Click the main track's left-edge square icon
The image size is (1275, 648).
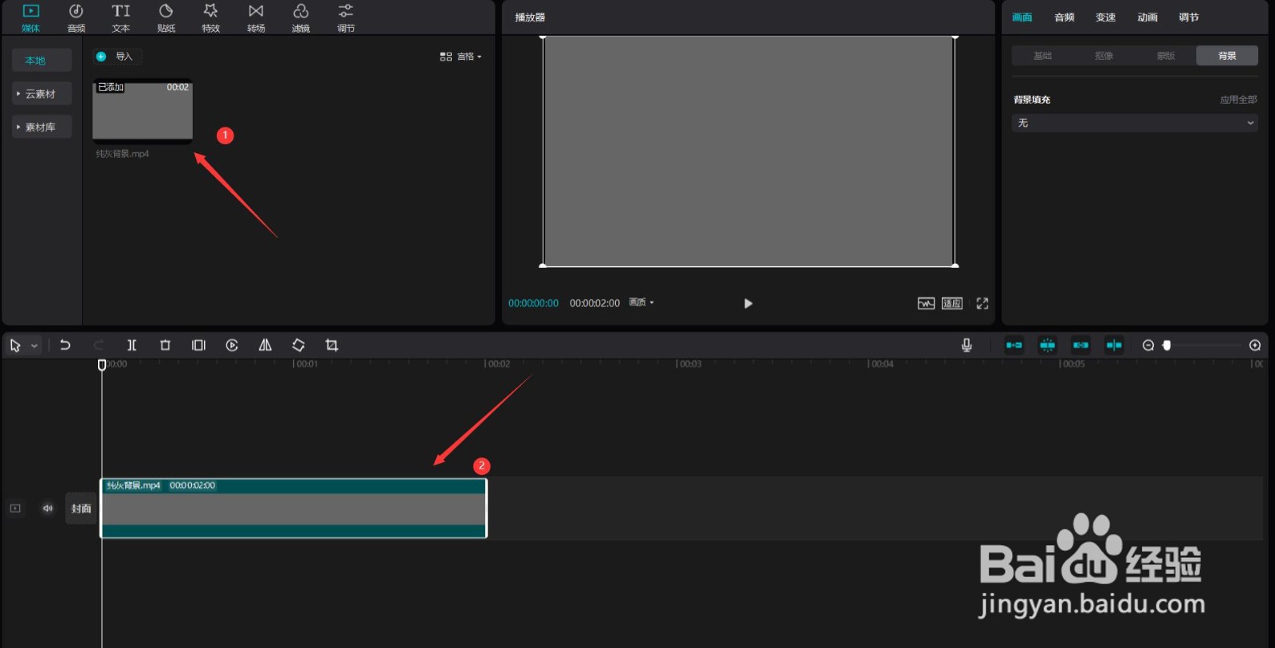(15, 508)
